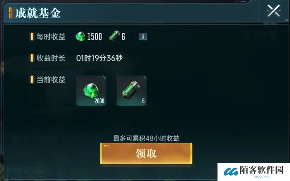Image resolution: width=290 pixels, height=181 pixels.
Task: Click the 陌客软件园 watermark logo
Action: coord(253,172)
